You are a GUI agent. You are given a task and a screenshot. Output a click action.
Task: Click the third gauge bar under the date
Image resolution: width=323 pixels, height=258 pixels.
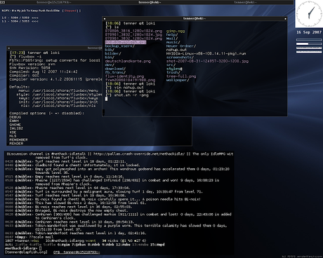(x=309, y=48)
